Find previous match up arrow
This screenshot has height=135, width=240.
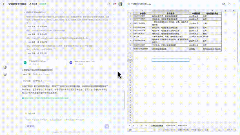click(x=155, y=130)
